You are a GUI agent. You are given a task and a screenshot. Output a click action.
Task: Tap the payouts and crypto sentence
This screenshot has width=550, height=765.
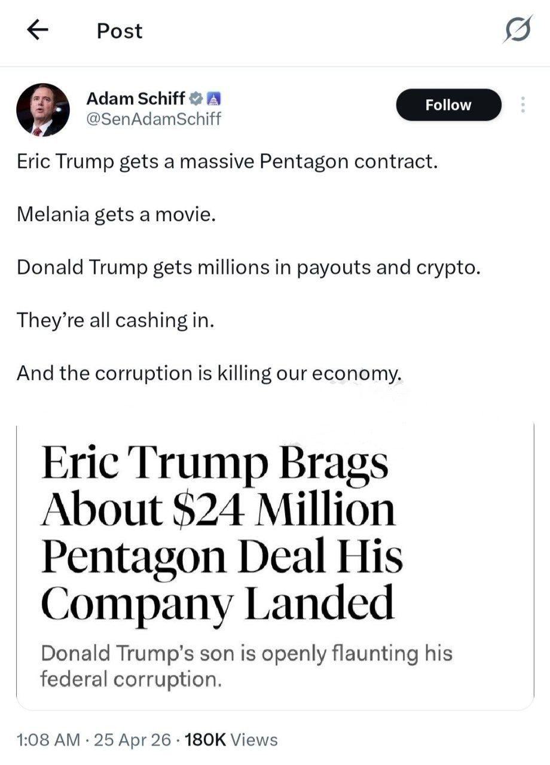249,268
